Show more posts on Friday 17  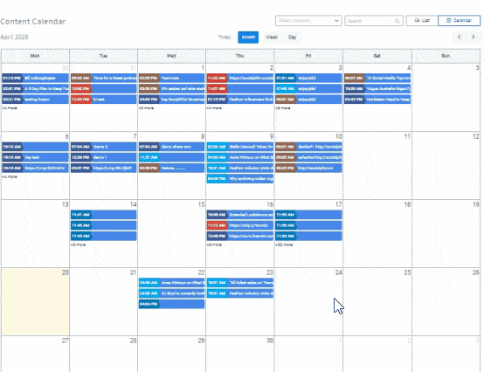click(284, 245)
